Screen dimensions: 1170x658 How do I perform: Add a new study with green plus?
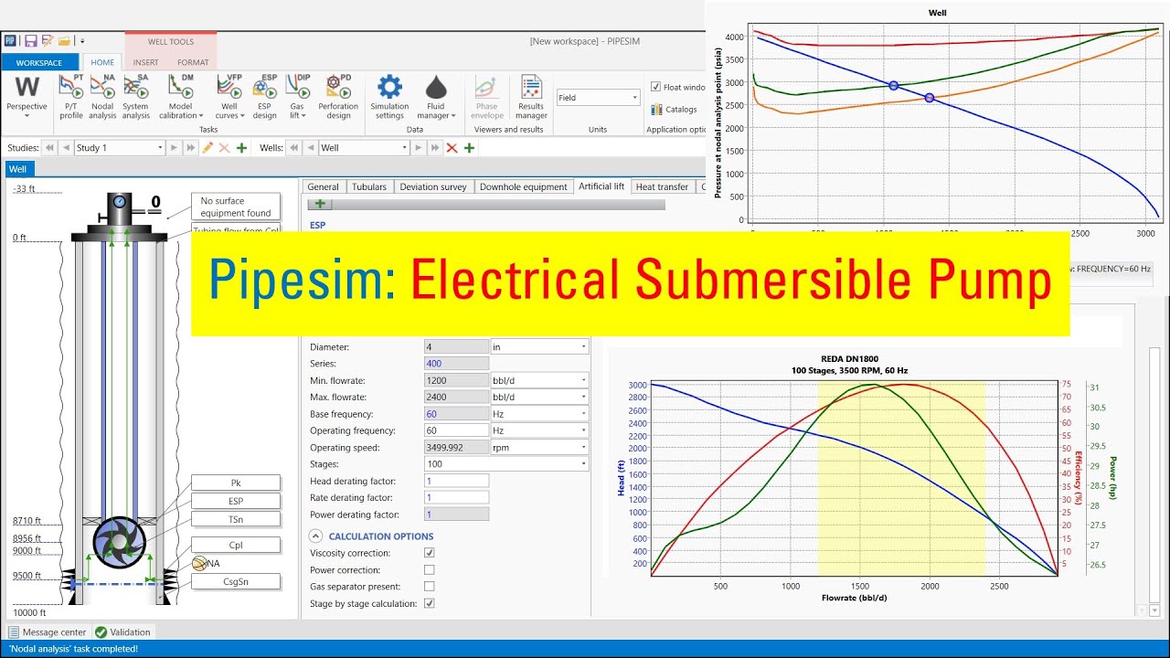(x=241, y=148)
